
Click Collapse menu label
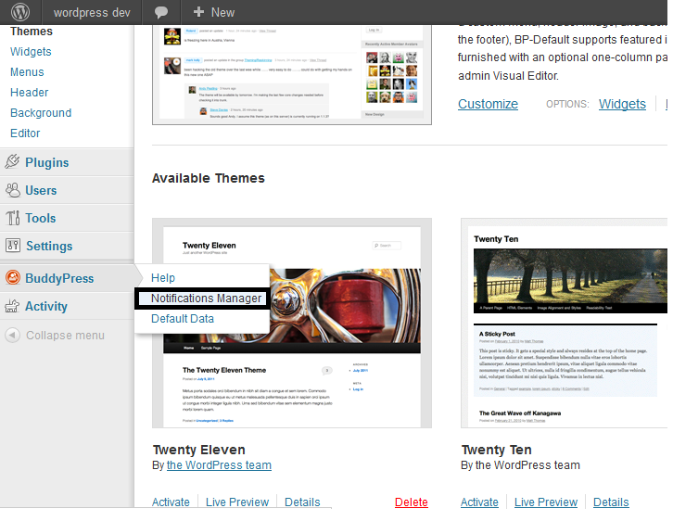[65, 336]
